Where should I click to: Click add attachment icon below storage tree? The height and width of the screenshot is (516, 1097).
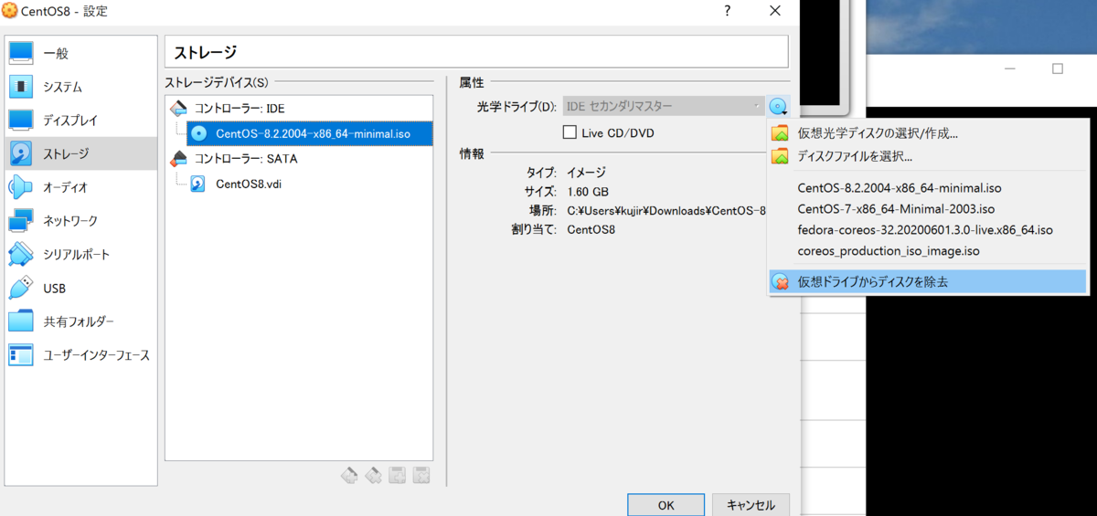click(x=397, y=475)
